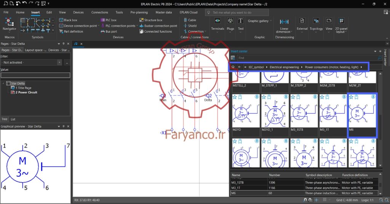This screenshot has height=204, width=390.
Task: Click IEC_symbol in breadcrumb
Action: [x=256, y=67]
